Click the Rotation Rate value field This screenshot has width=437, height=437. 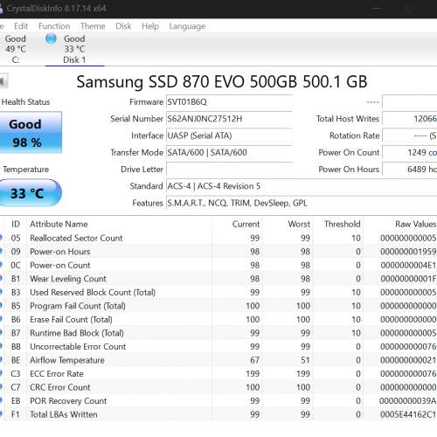[x=410, y=135]
